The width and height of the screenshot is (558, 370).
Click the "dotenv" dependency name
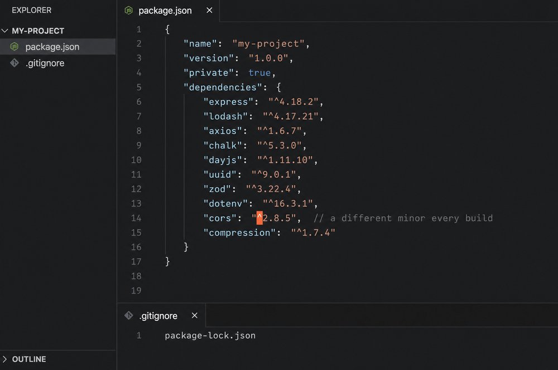(x=225, y=203)
